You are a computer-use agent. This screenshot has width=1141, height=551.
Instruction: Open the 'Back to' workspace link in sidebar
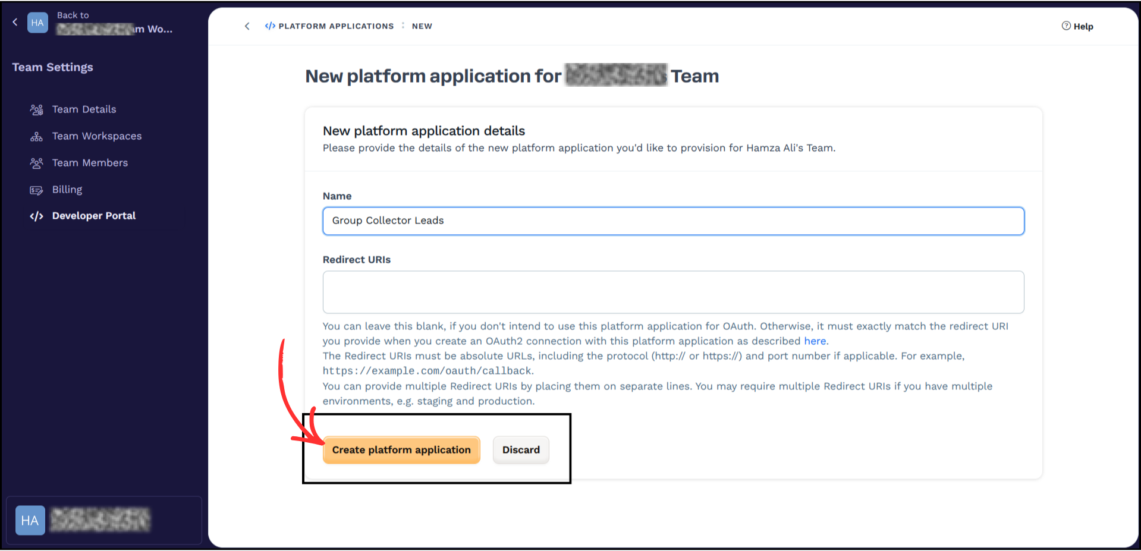coord(113,23)
